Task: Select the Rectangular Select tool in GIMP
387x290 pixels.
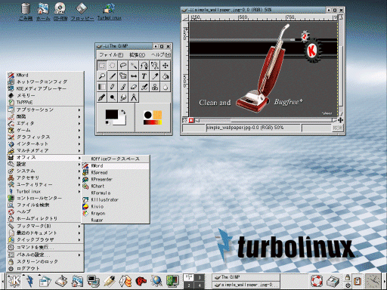Action: [102, 66]
